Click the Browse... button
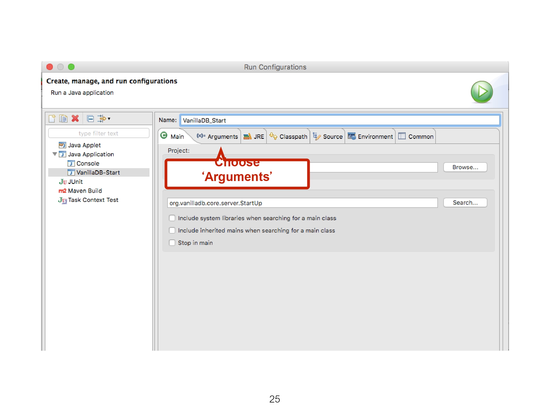550x412 pixels. [465, 167]
